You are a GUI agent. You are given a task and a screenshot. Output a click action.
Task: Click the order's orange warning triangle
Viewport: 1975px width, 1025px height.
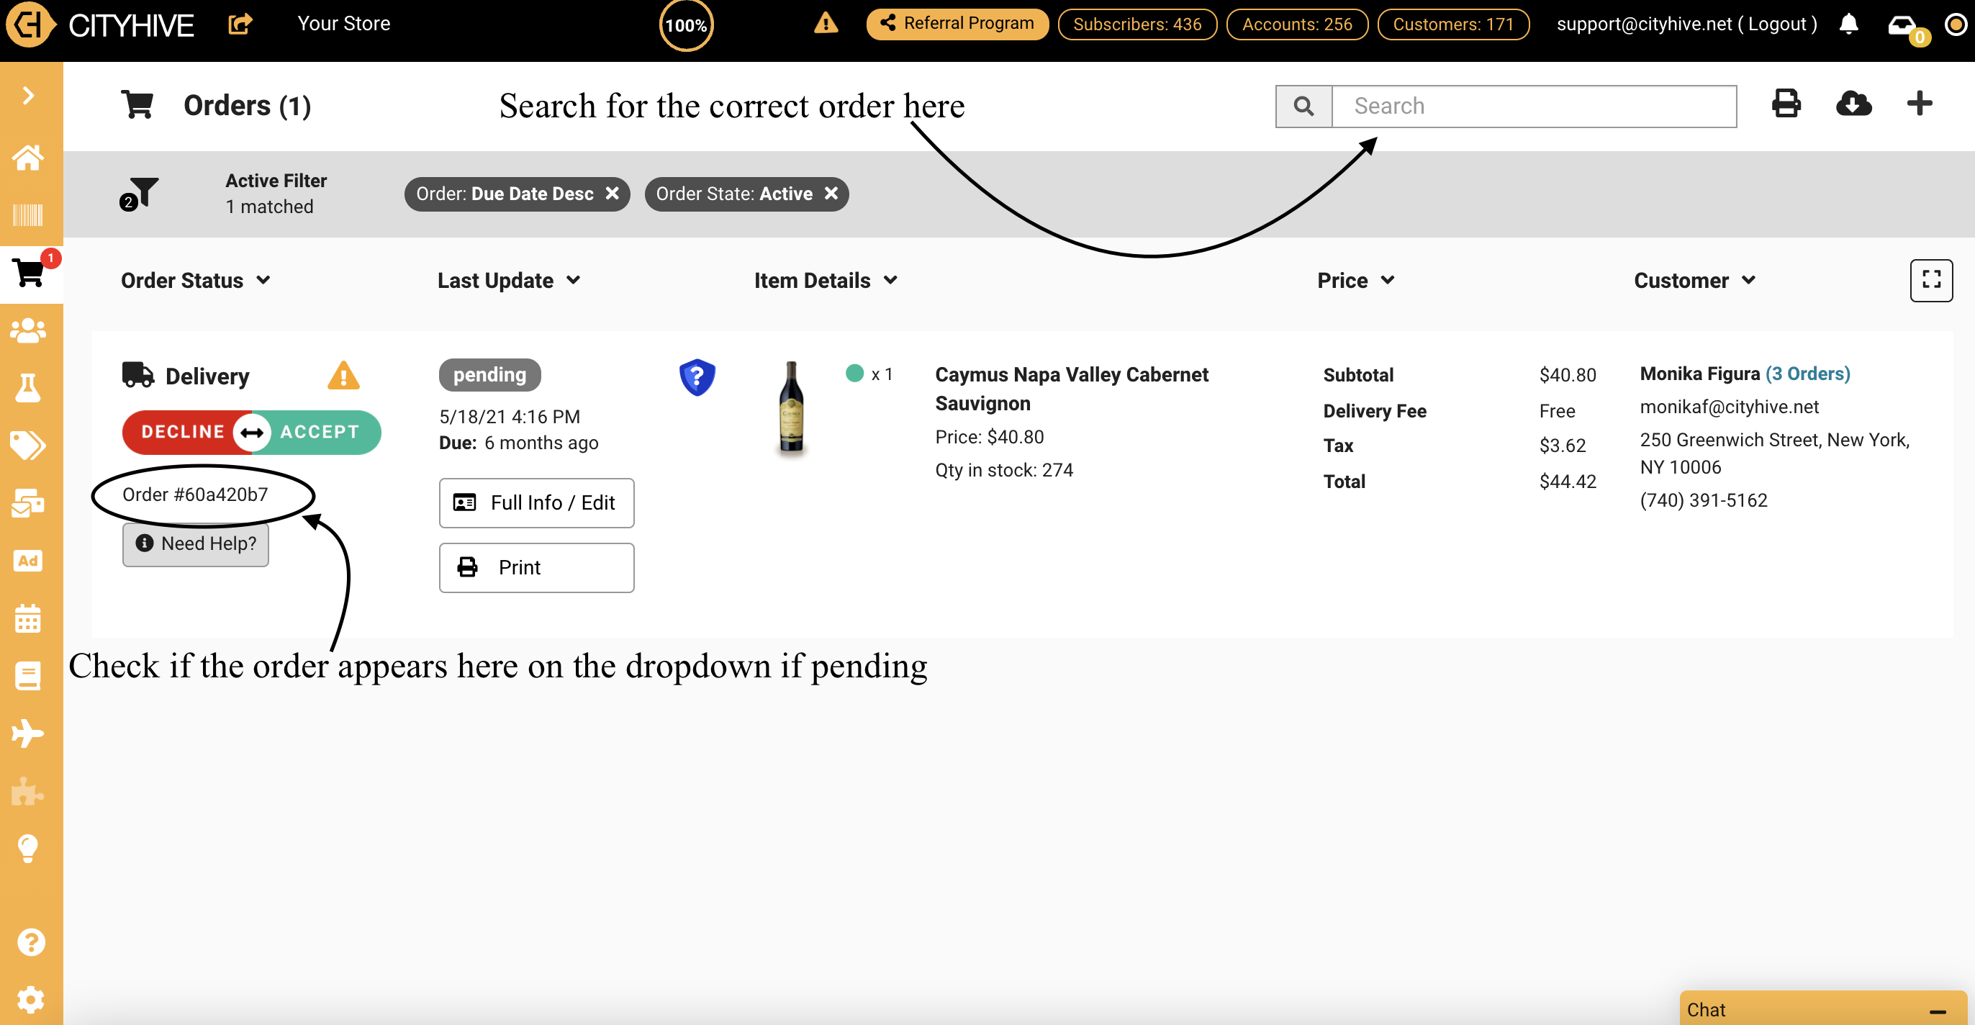(x=343, y=376)
